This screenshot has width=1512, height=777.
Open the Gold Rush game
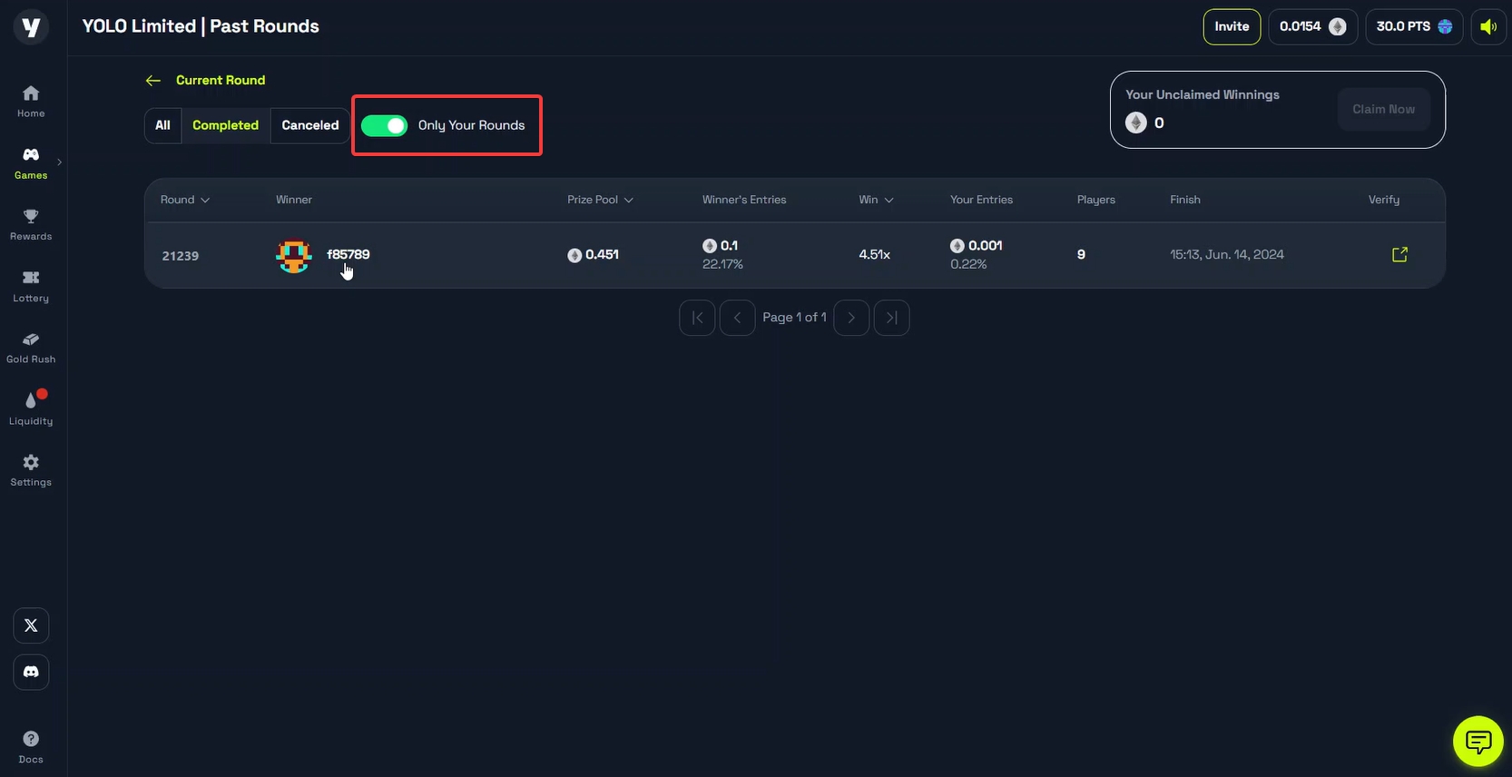[31, 347]
